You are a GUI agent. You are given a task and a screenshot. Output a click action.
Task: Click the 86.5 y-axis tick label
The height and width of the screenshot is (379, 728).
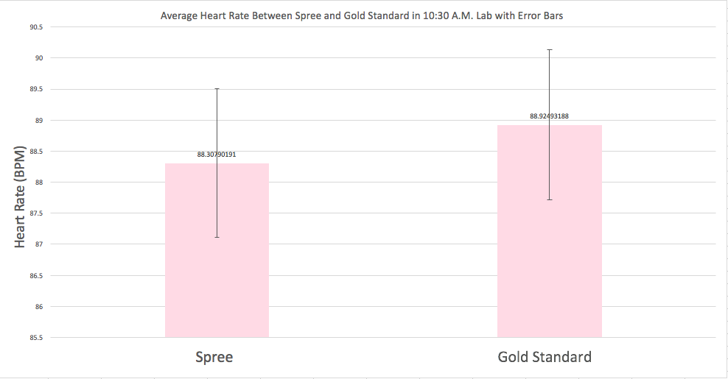[x=36, y=276]
